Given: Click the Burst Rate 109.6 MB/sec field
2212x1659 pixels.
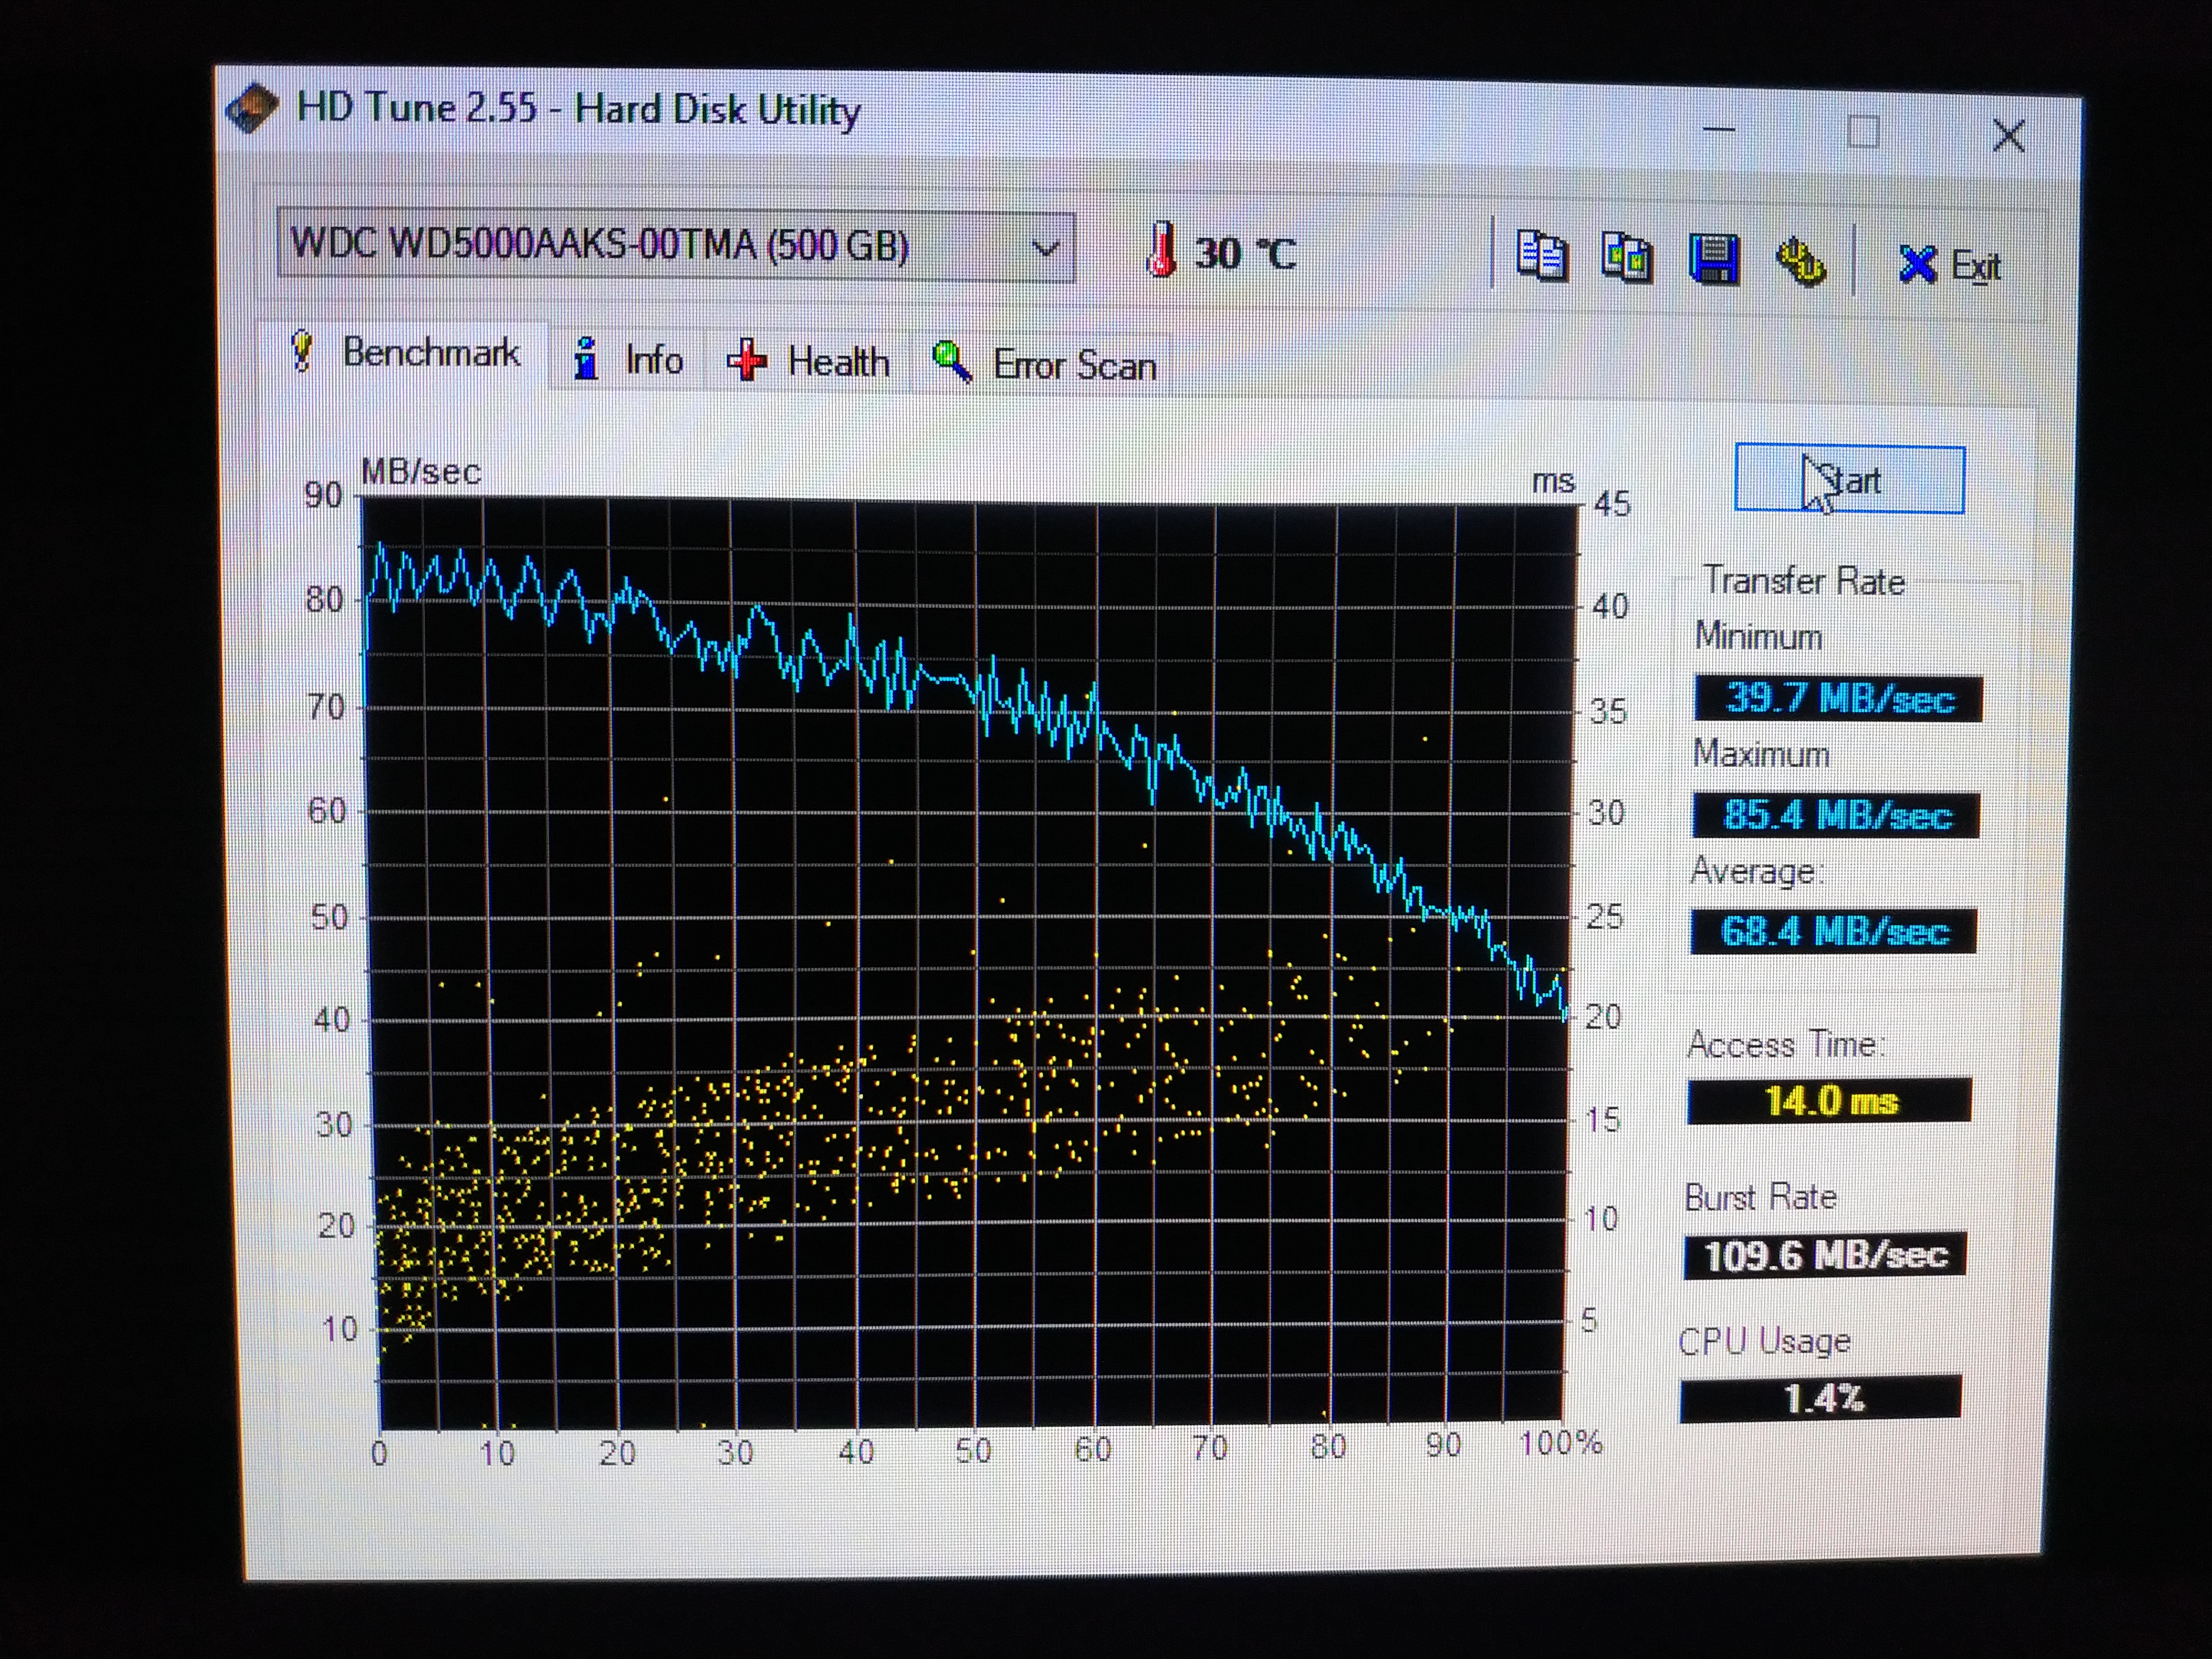Looking at the screenshot, I should [x=1825, y=1255].
